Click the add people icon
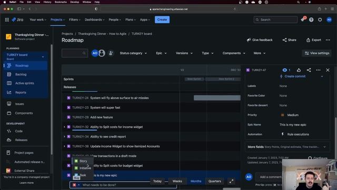The image size is (337, 190). (x=111, y=53)
